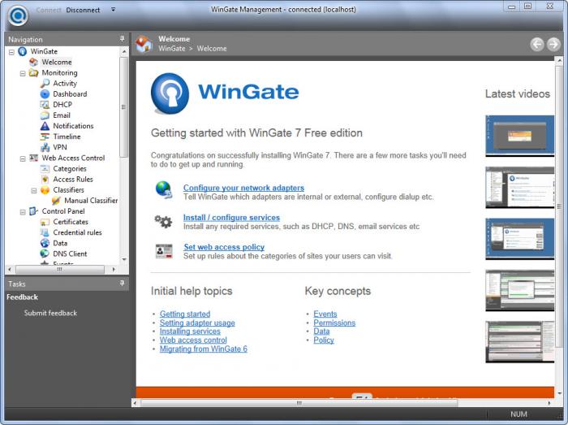Open the Policy key concept link

(324, 340)
